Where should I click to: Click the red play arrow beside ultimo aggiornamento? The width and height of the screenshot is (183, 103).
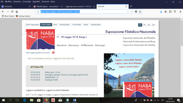(x=53, y=53)
